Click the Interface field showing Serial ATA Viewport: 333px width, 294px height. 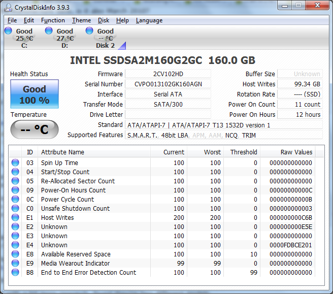(x=168, y=94)
